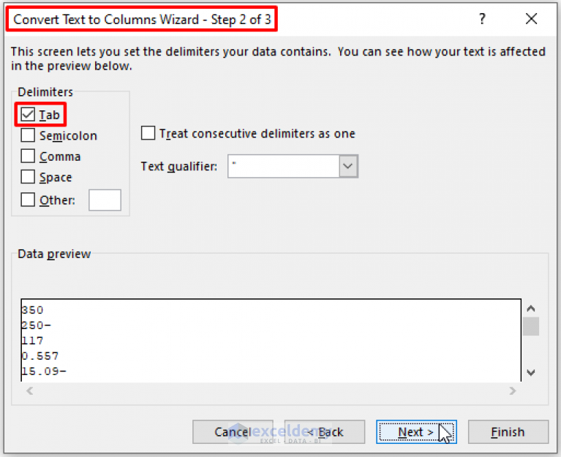
Task: Open the Text qualifier dropdown arrow
Action: pyautogui.click(x=347, y=166)
